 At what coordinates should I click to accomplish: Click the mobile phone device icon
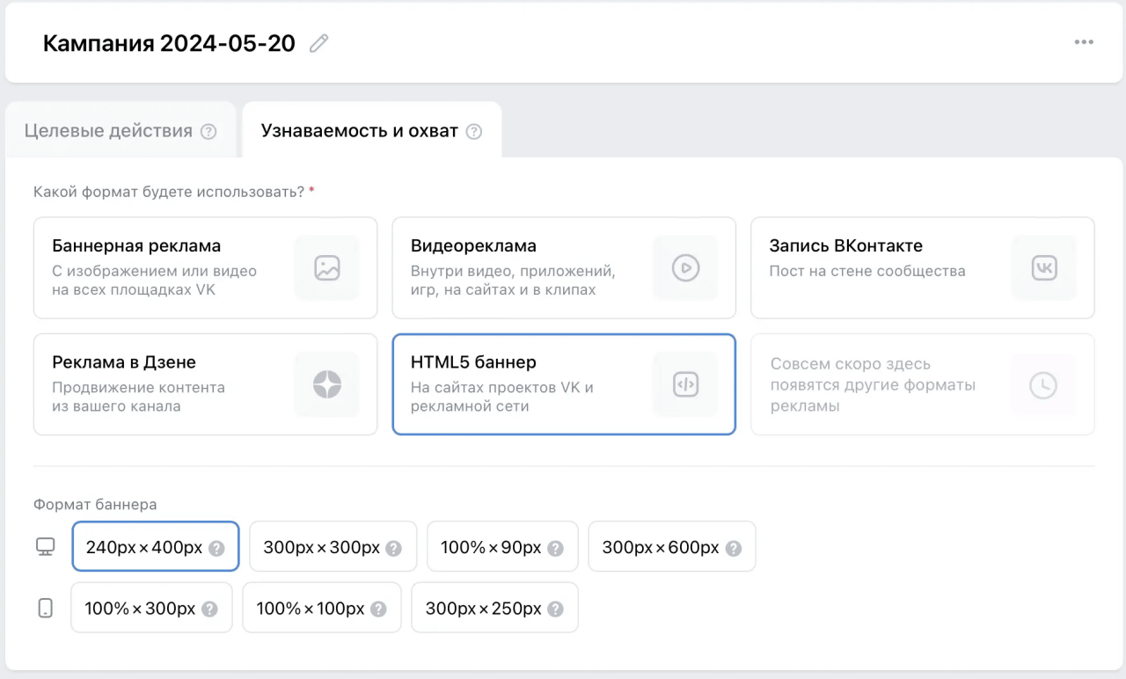[46, 608]
